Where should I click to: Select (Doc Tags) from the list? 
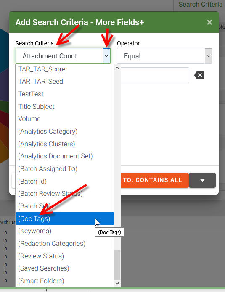(64, 218)
